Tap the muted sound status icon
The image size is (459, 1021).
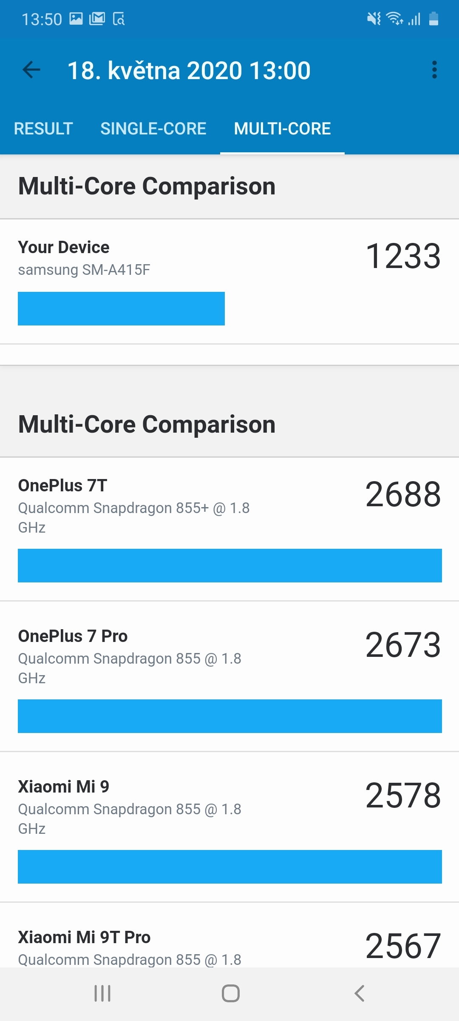coord(374,19)
